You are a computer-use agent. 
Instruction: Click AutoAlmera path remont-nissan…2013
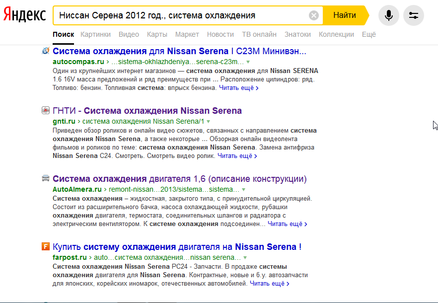coord(174,189)
